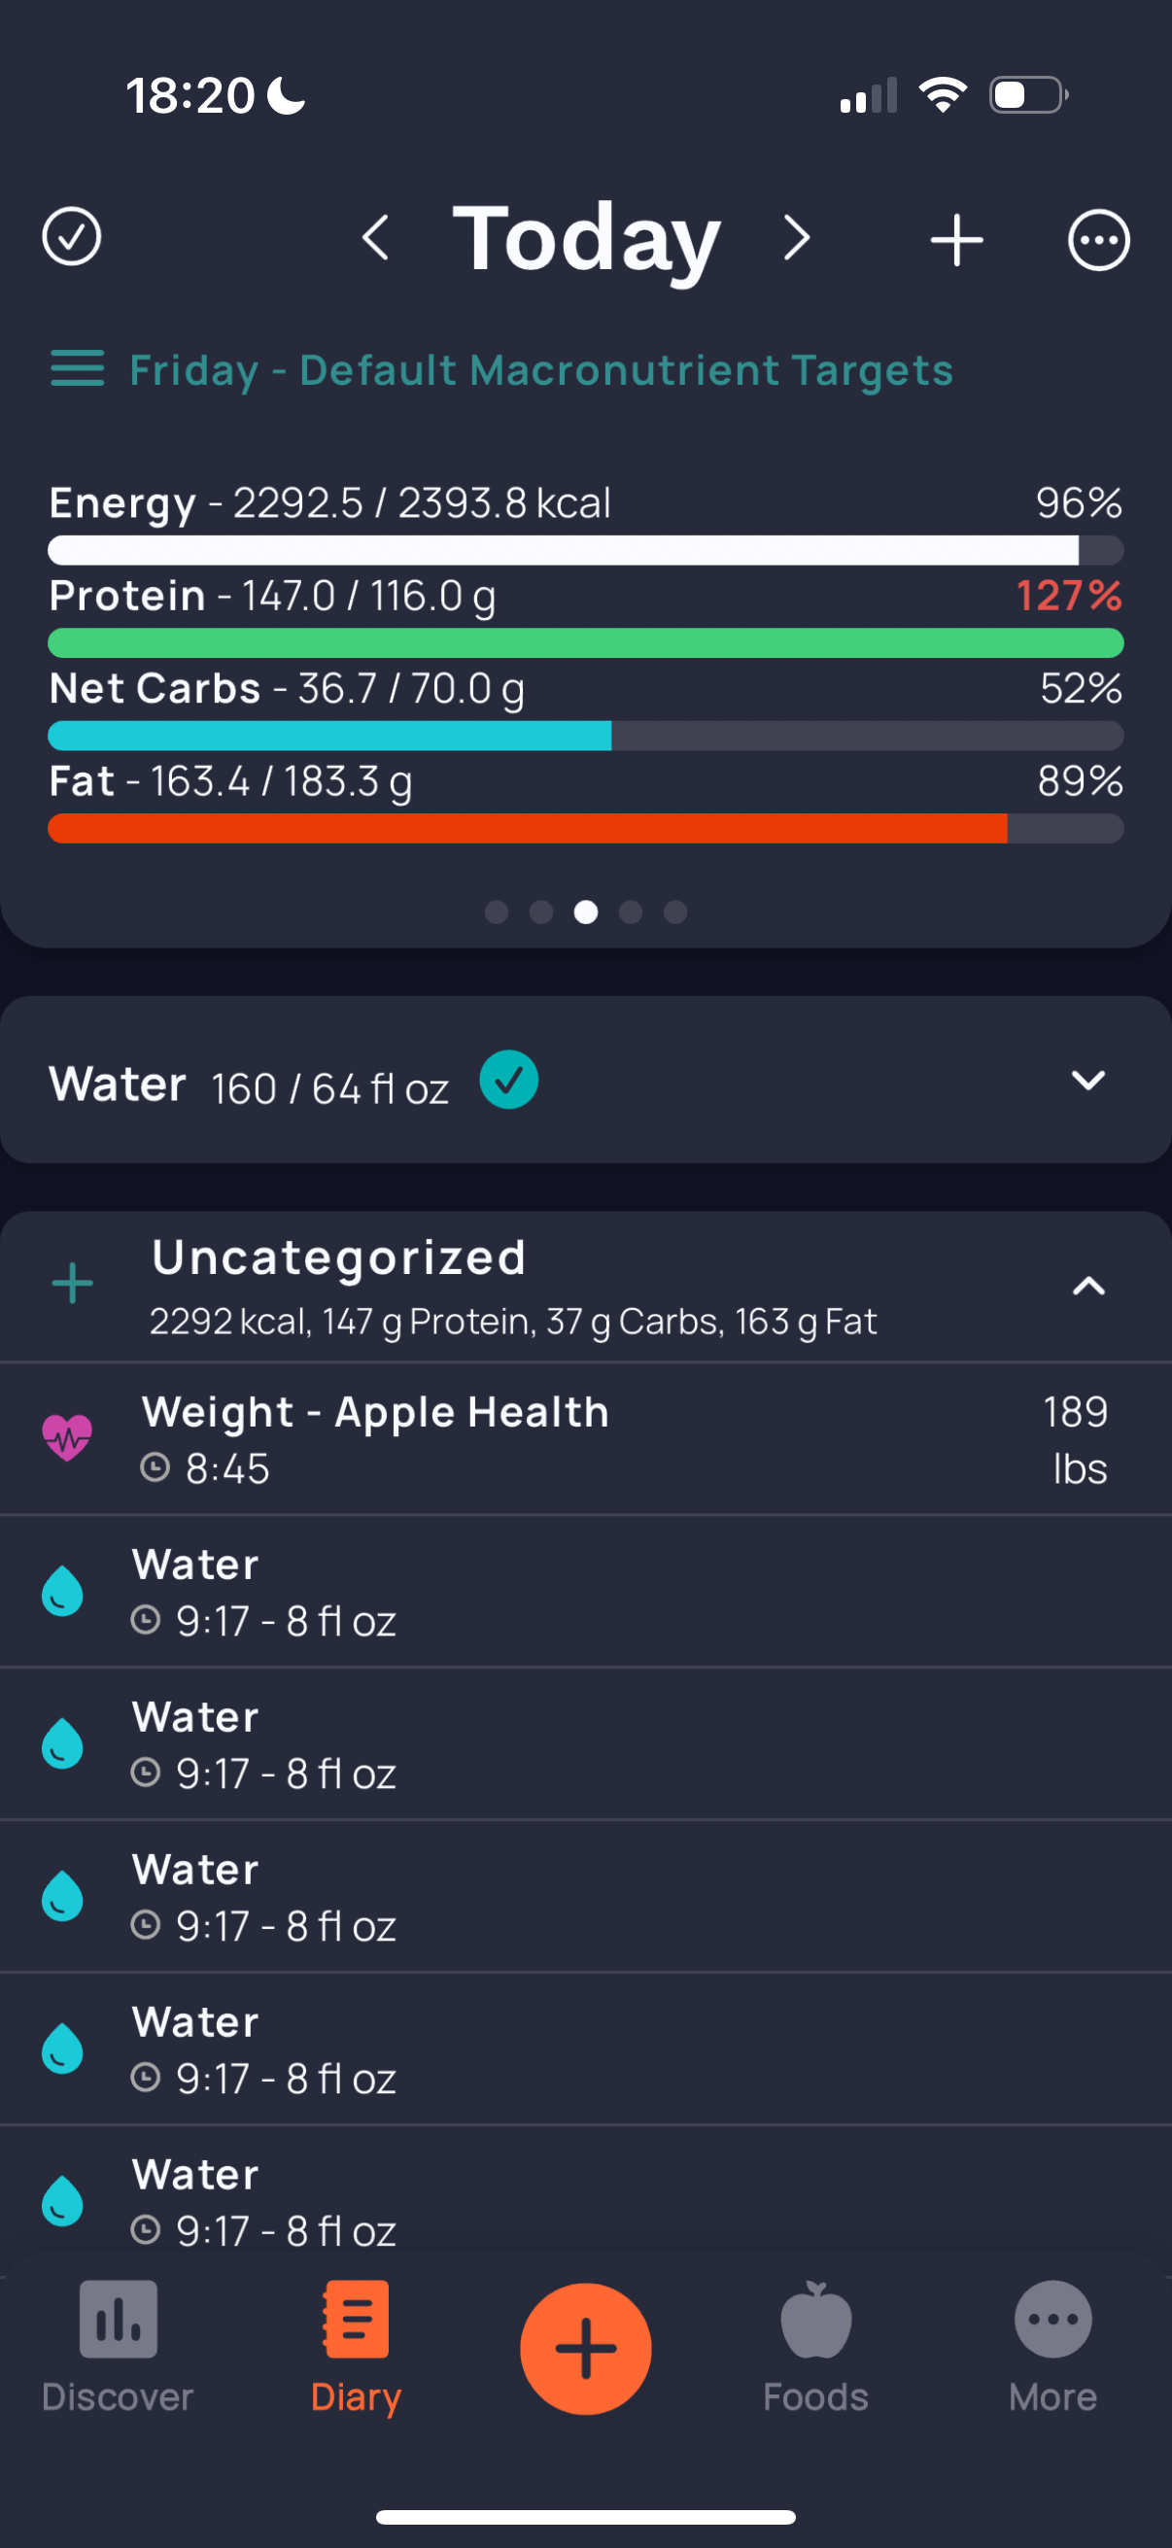Image resolution: width=1172 pixels, height=2548 pixels.
Task: Switch to the Foods tab
Action: click(x=815, y=2348)
